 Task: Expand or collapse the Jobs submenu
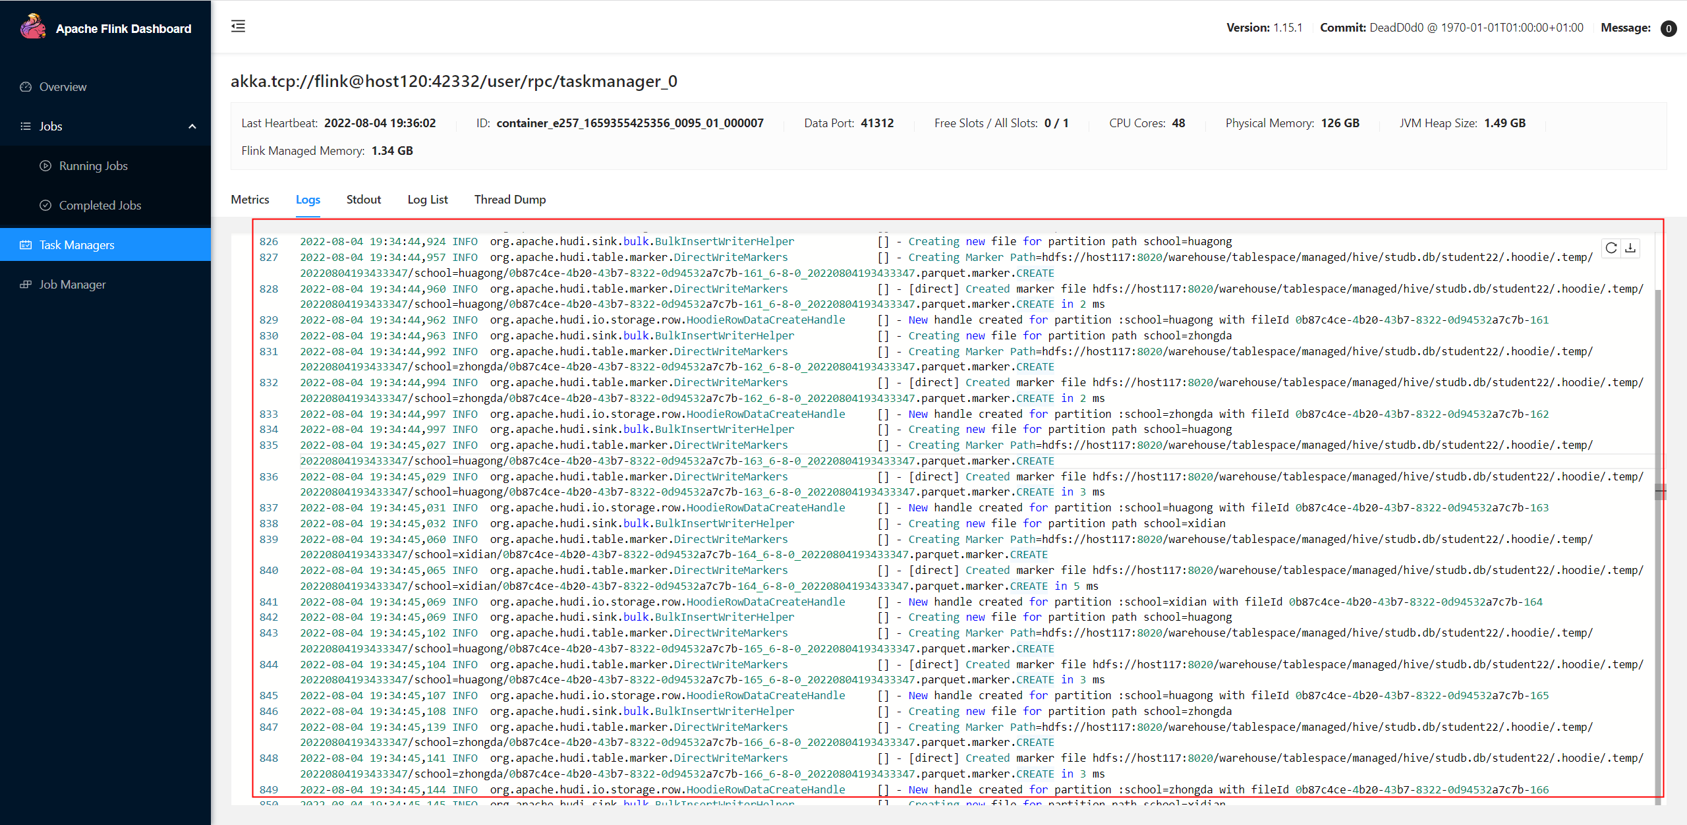click(x=51, y=127)
